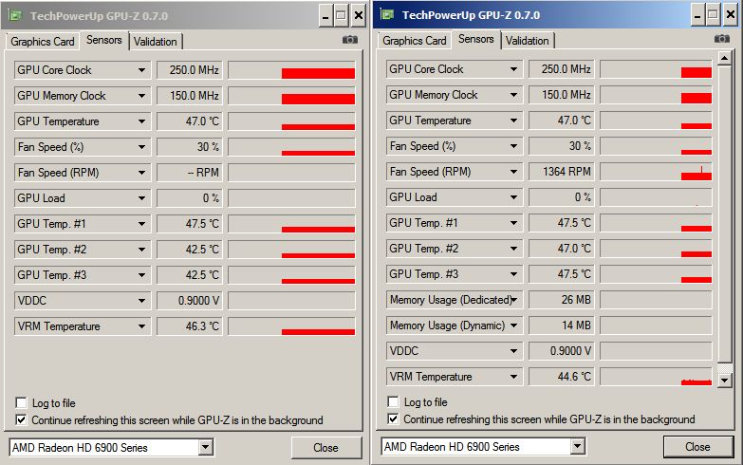Open Fan Speed (RPM) dropdown in right window
This screenshot has width=743, height=465.
[513, 172]
